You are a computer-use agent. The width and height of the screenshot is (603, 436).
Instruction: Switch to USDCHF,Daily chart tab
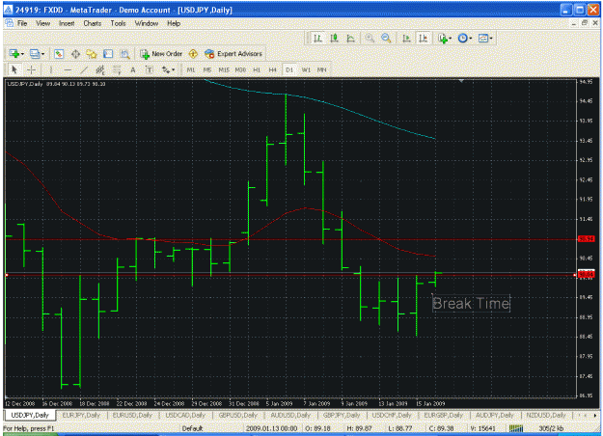(392, 415)
